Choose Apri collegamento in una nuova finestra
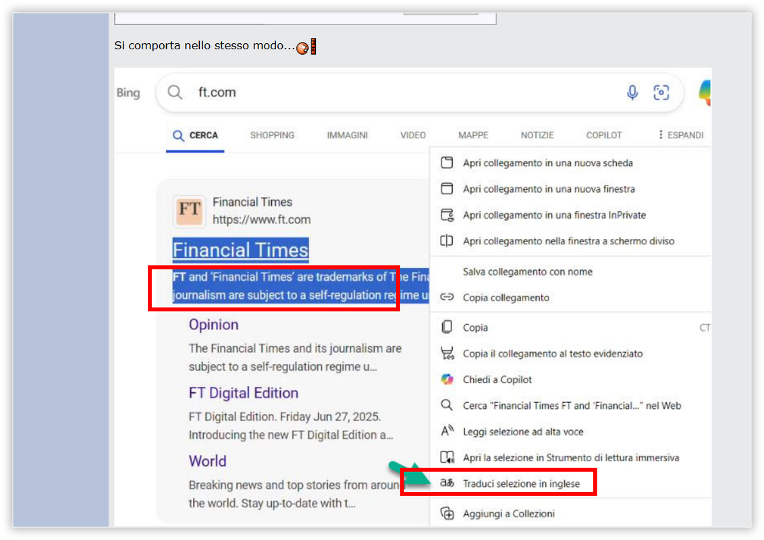The image size is (764, 540). [x=570, y=188]
